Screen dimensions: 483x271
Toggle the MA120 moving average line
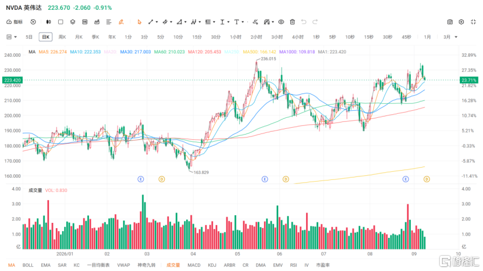point(204,52)
